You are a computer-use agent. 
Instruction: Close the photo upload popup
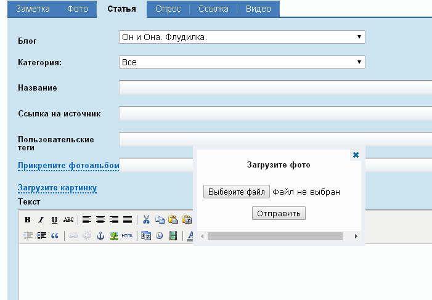tap(356, 155)
